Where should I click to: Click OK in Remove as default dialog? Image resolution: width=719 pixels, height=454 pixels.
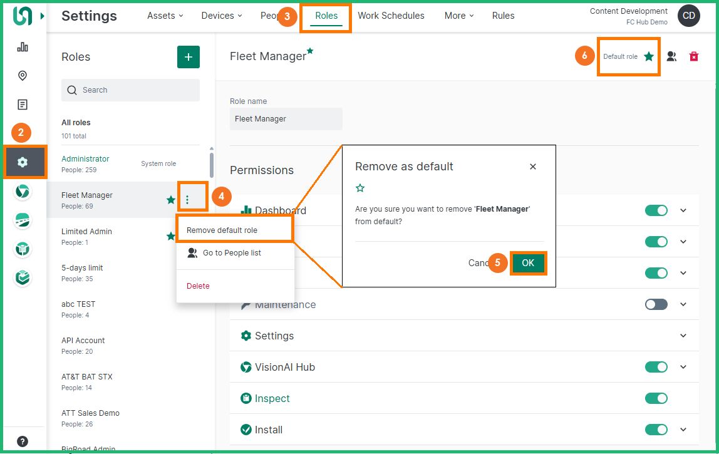[528, 263]
